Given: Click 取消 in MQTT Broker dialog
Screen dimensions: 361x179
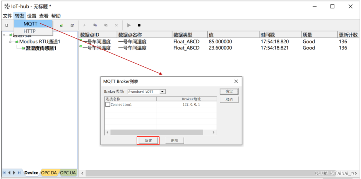Looking at the screenshot, I should [x=229, y=100].
